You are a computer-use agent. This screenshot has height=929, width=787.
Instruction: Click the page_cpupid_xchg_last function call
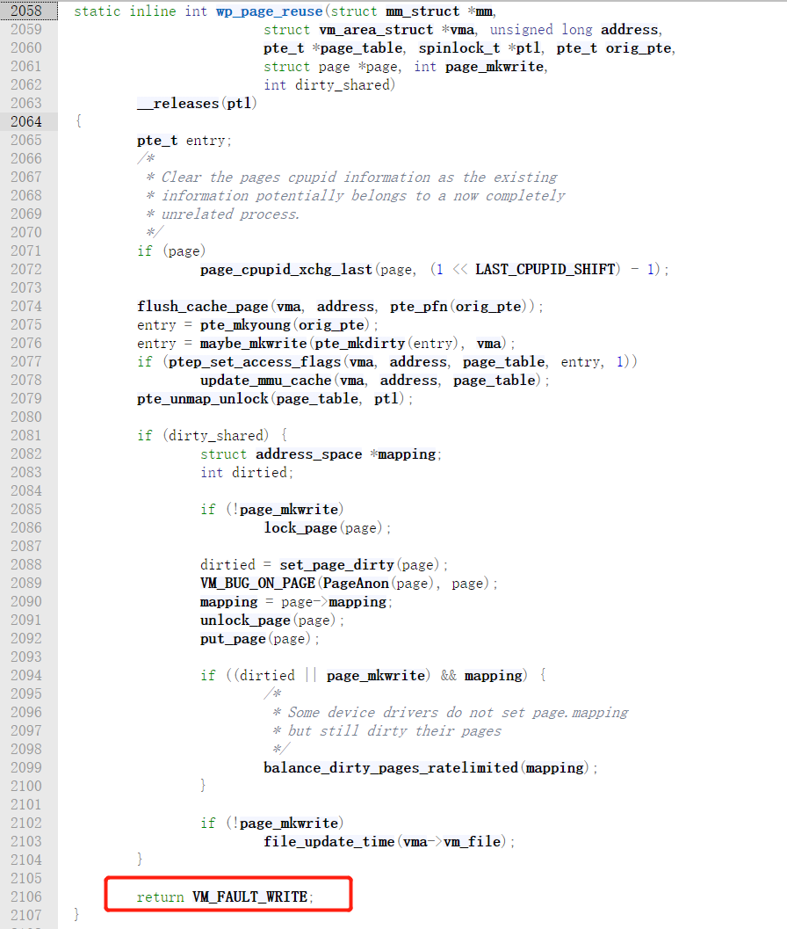285,269
